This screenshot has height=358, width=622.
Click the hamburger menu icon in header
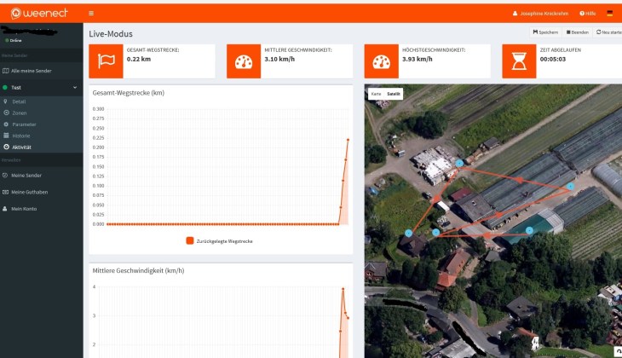[91, 14]
